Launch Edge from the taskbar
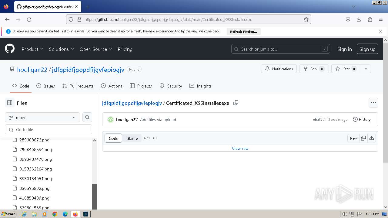This screenshot has height=218, width=388. [x=65, y=214]
